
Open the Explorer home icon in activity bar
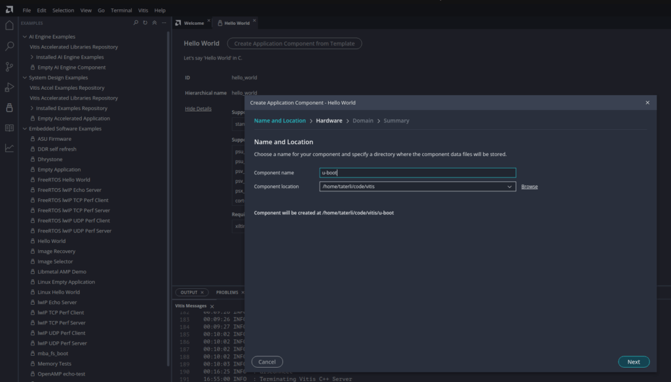(x=9, y=26)
